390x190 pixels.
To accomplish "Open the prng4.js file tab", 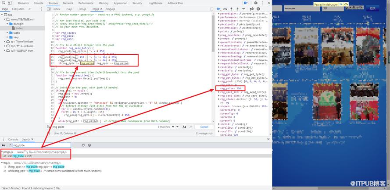I will (110, 9).
